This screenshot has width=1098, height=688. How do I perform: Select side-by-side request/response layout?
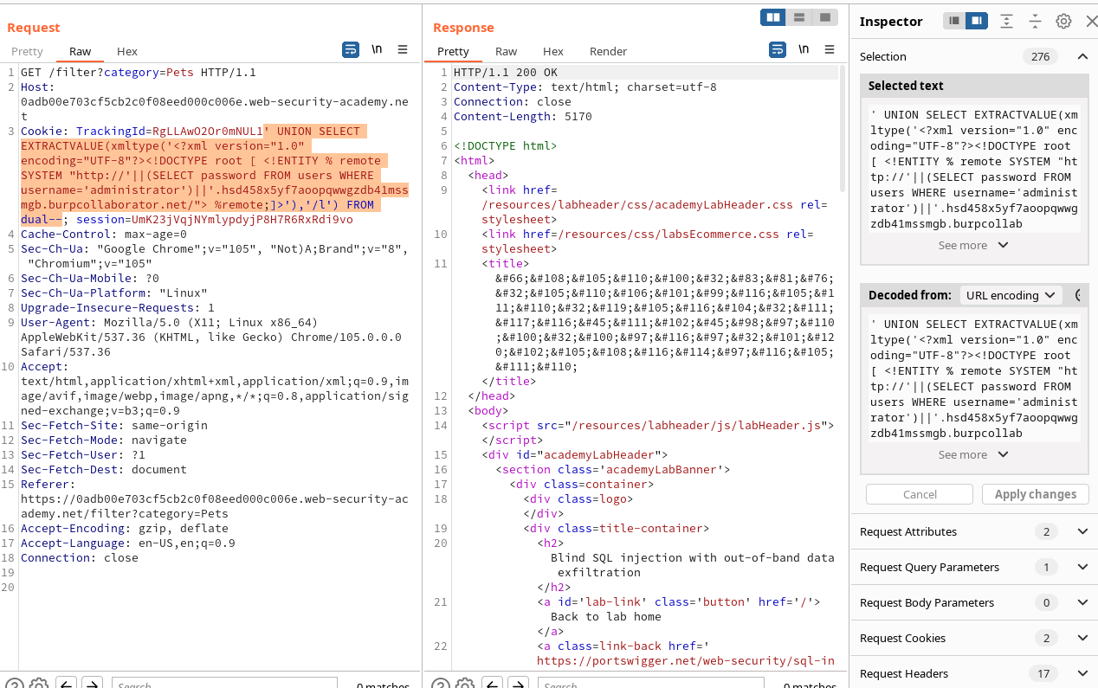tap(772, 17)
